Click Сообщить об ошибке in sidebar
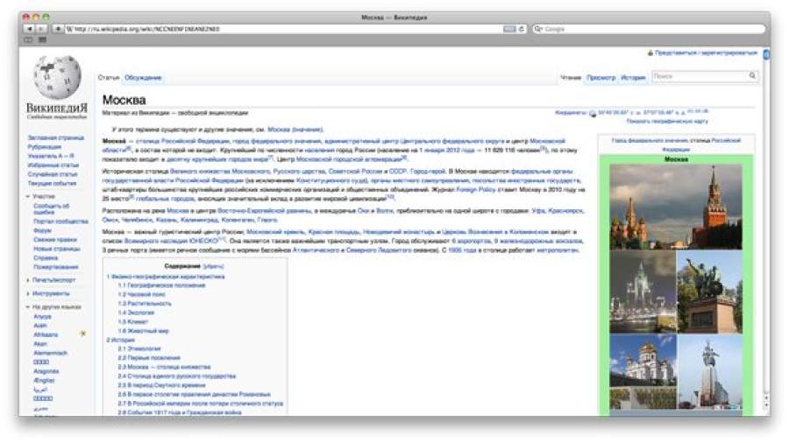This screenshot has height=443, width=789. 52,209
